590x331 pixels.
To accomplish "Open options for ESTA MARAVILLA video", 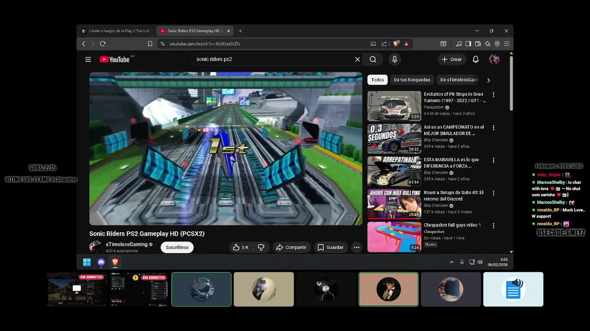I will coord(494,160).
